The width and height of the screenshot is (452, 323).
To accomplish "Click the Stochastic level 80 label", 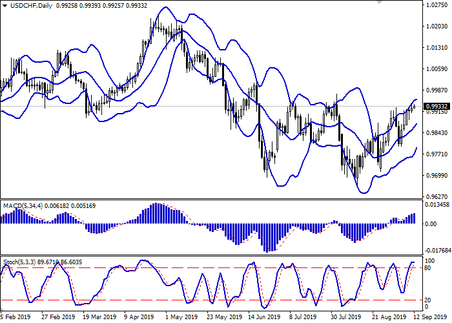I will (428, 268).
